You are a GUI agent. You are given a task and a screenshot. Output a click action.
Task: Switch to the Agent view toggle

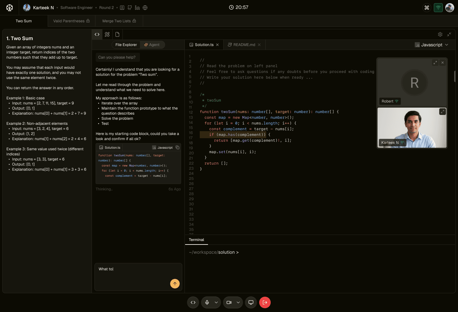pyautogui.click(x=152, y=45)
